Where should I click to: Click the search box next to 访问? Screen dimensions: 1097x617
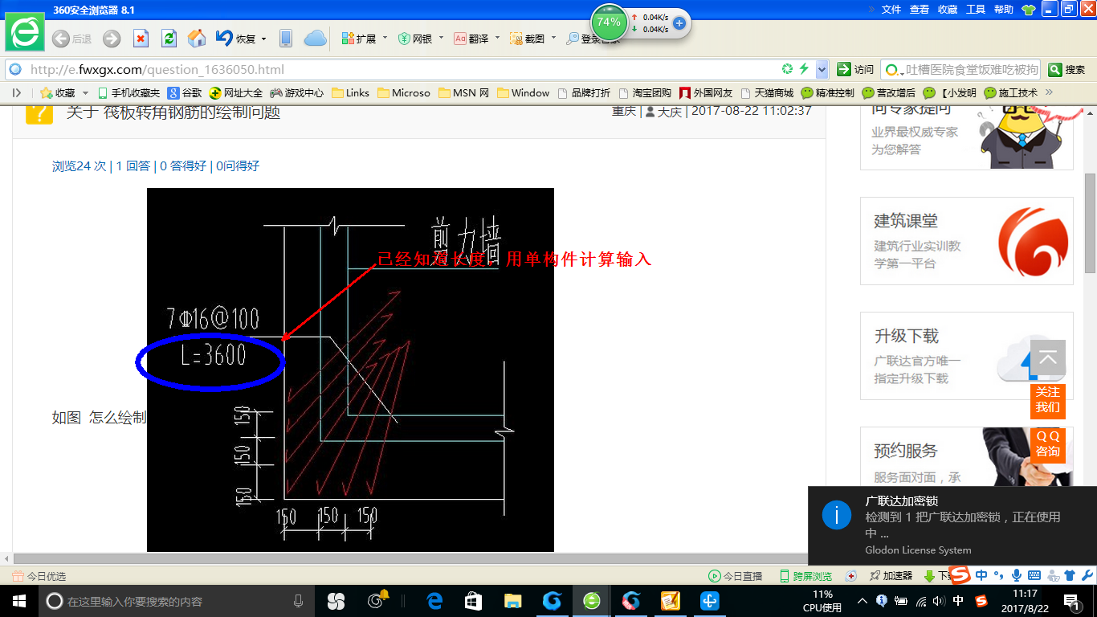pyautogui.click(x=960, y=69)
